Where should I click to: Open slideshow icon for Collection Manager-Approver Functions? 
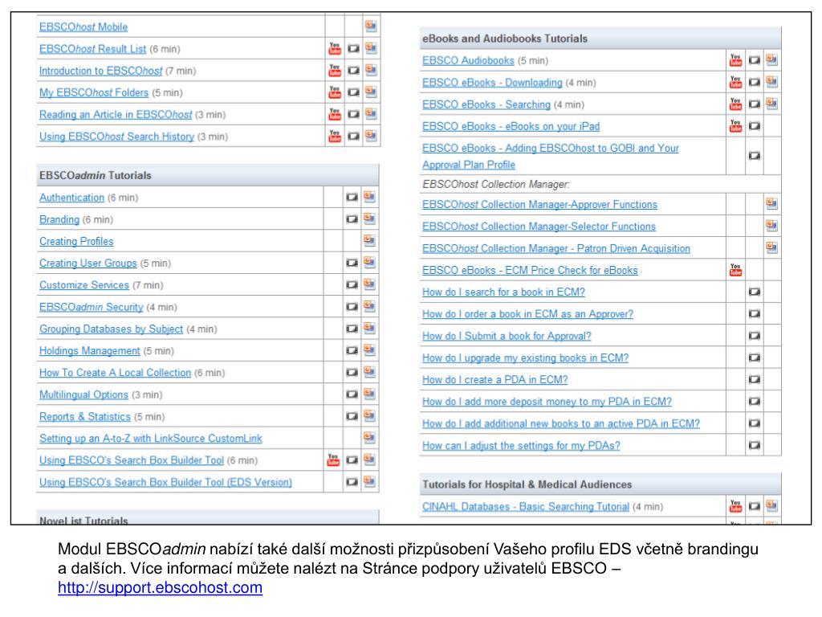[771, 203]
